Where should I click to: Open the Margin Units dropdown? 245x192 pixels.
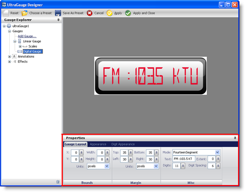(156, 166)
